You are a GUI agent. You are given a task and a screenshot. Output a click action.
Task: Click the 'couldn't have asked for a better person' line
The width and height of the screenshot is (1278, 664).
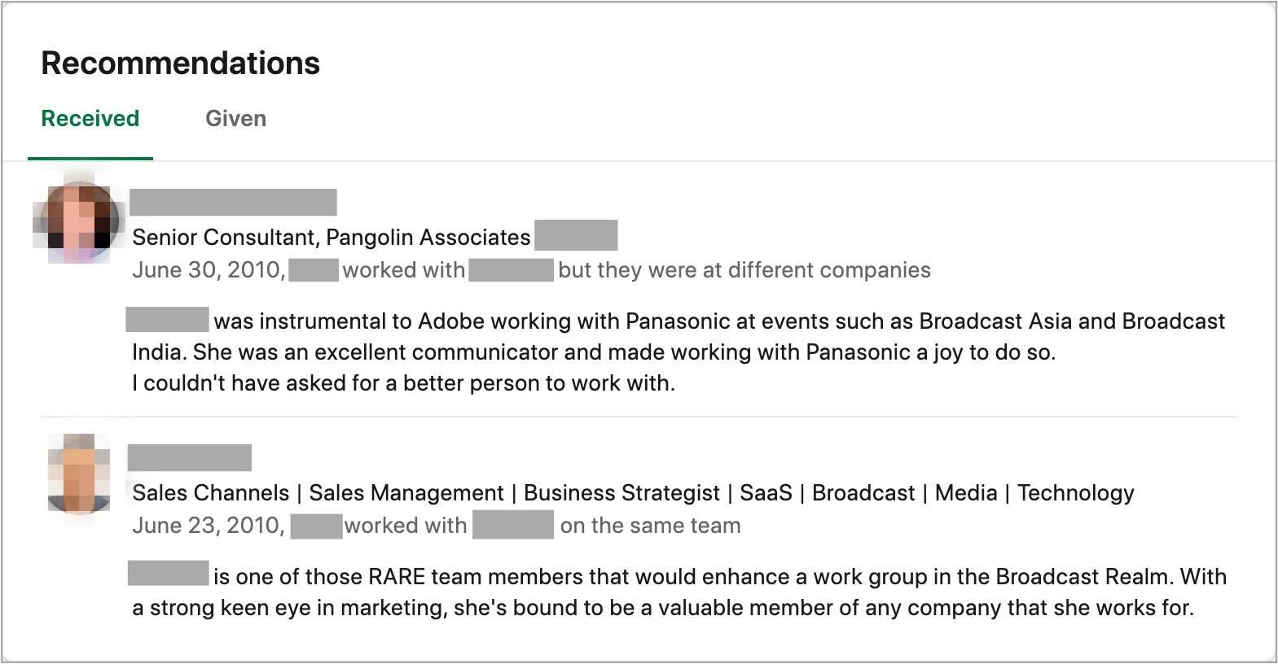coord(403,383)
